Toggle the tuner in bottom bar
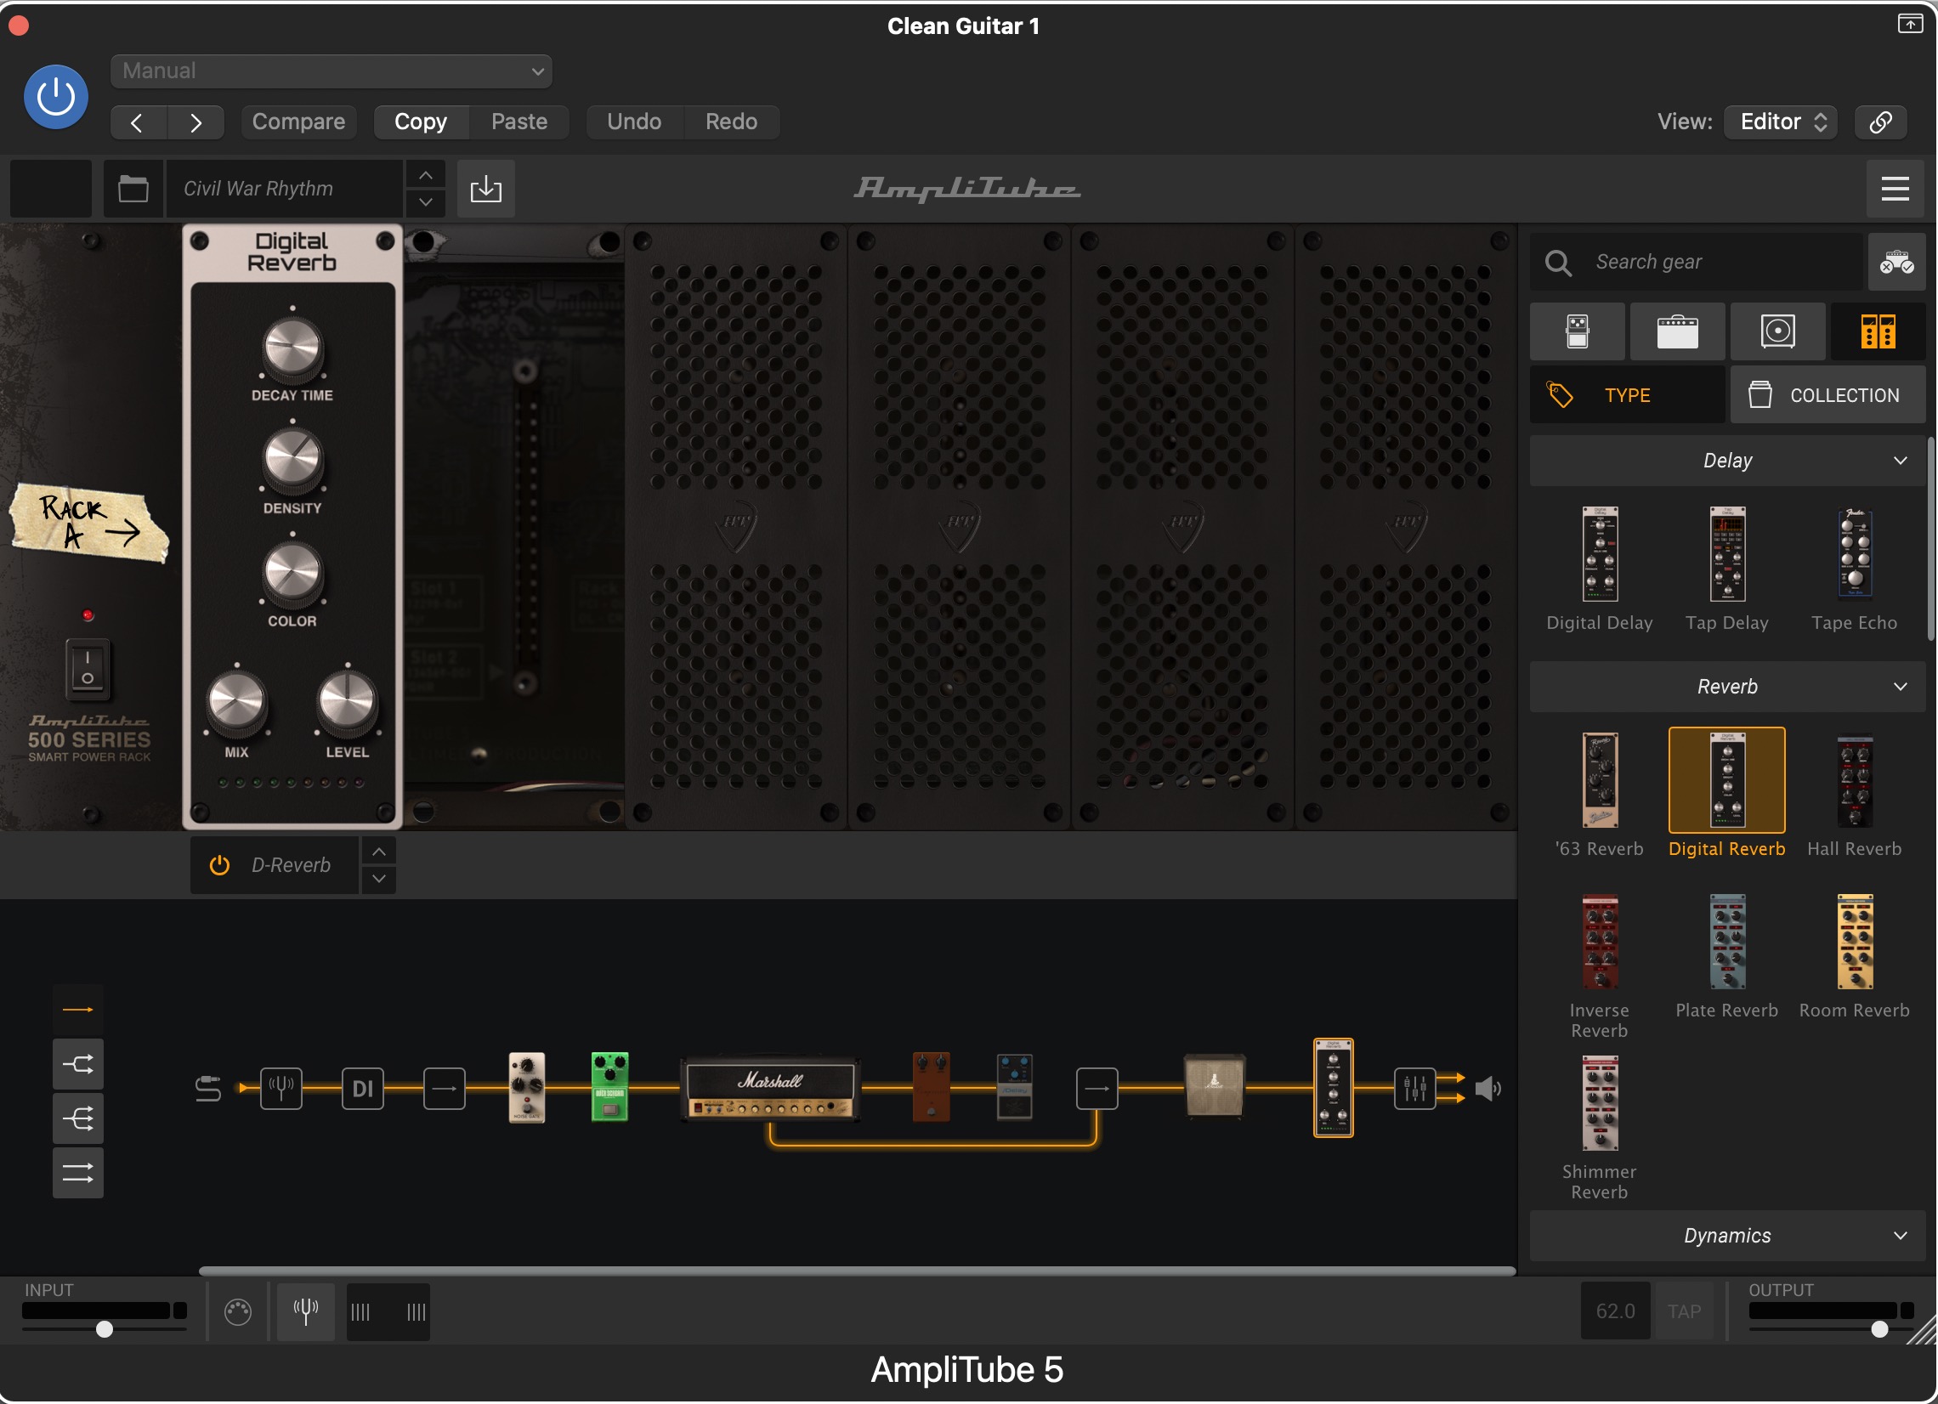This screenshot has height=1404, width=1938. tap(306, 1311)
